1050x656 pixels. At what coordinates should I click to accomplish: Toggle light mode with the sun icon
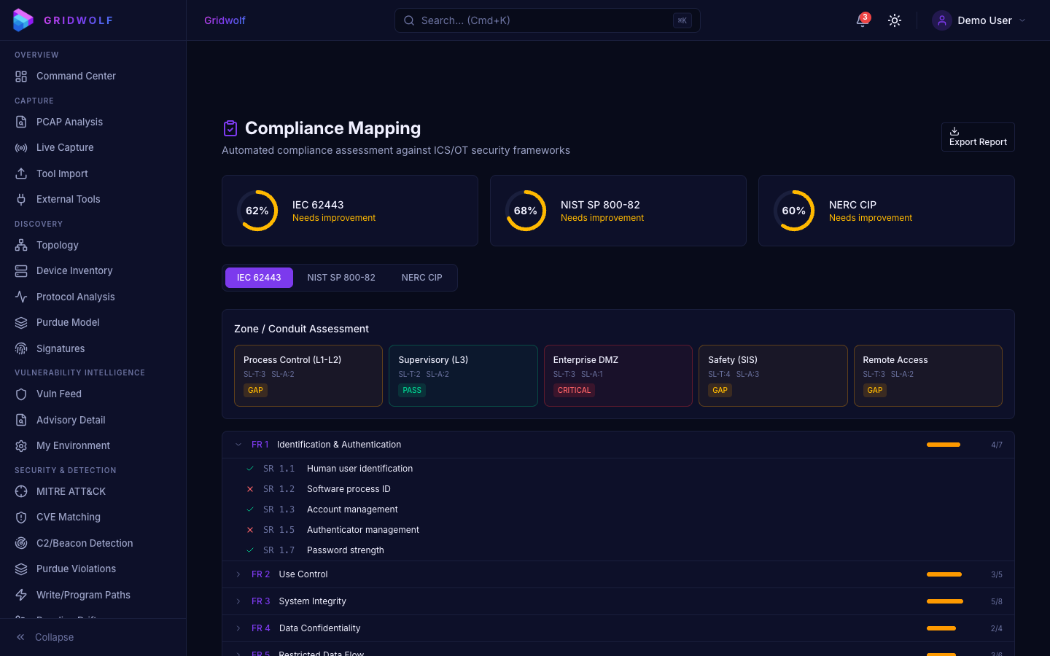click(x=895, y=20)
